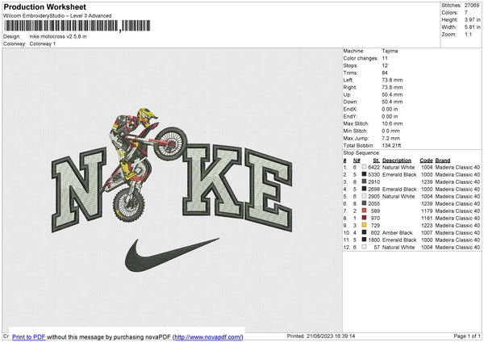
Task: Select the Stop Sequence heading
Action: pos(361,153)
